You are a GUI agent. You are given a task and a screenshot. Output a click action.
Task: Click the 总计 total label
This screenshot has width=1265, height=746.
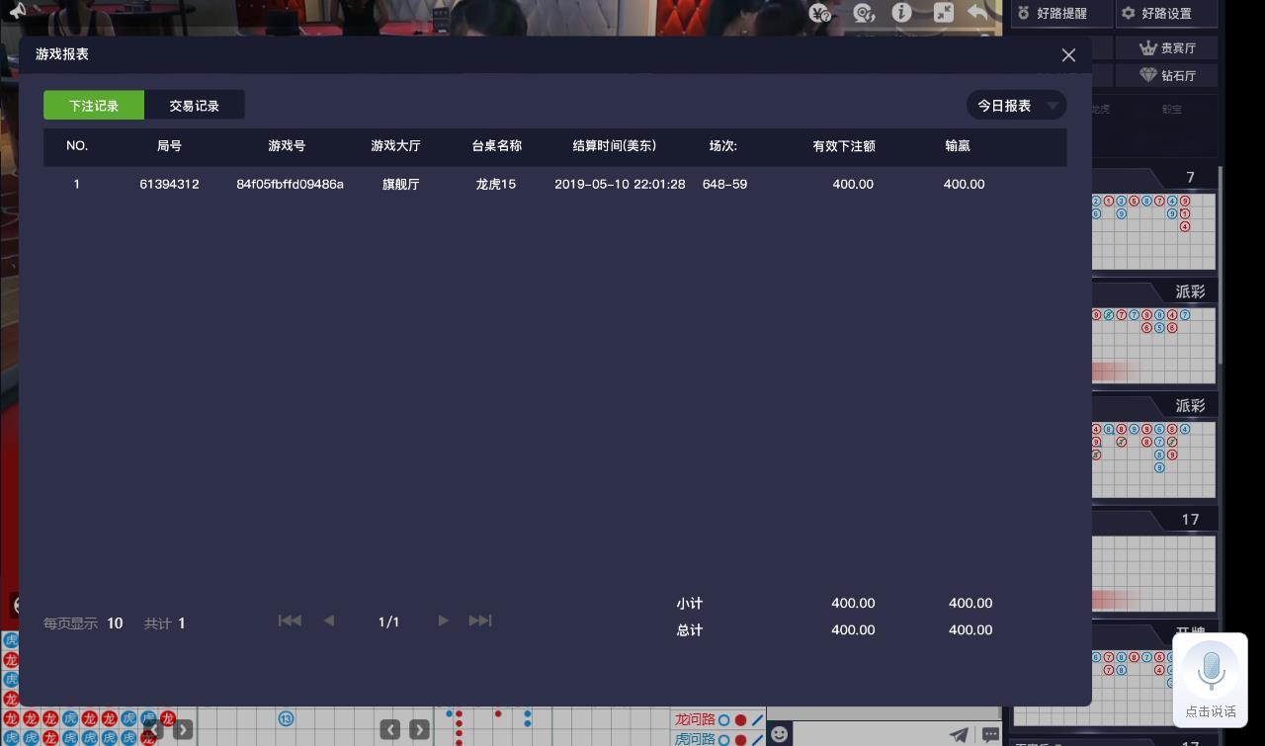pyautogui.click(x=690, y=630)
